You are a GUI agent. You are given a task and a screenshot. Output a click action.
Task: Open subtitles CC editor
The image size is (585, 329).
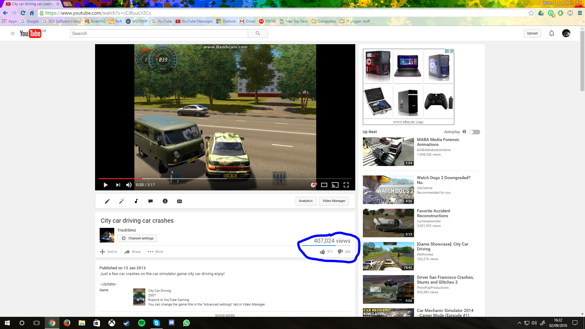[x=179, y=201]
